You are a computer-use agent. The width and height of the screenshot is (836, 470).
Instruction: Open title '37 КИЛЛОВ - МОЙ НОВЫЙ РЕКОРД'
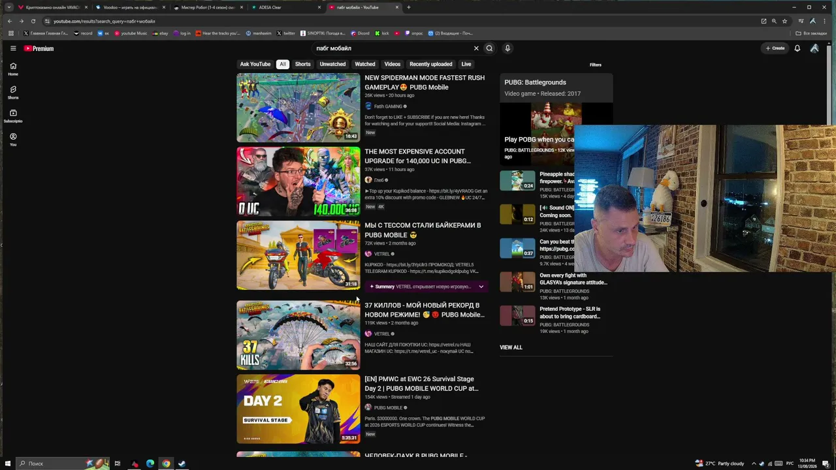(425, 310)
